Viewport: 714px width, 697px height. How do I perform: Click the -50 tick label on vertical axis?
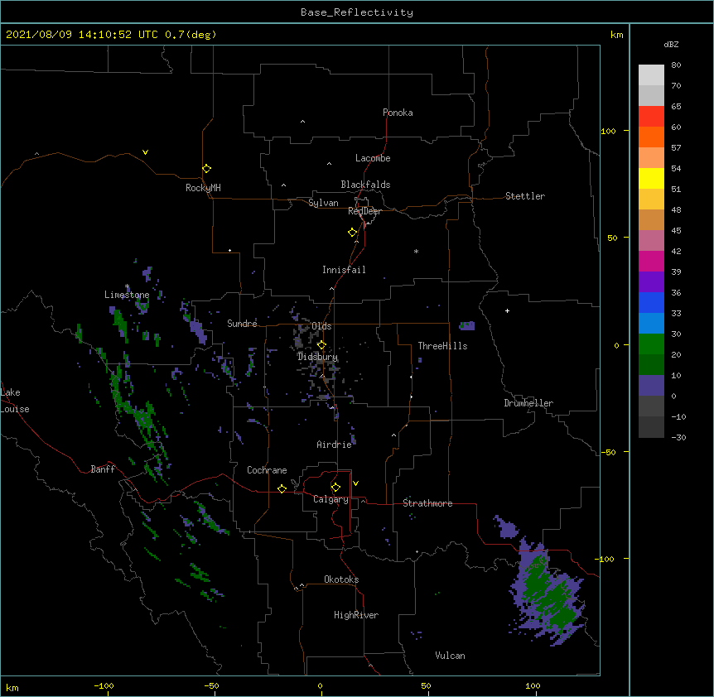click(x=608, y=452)
